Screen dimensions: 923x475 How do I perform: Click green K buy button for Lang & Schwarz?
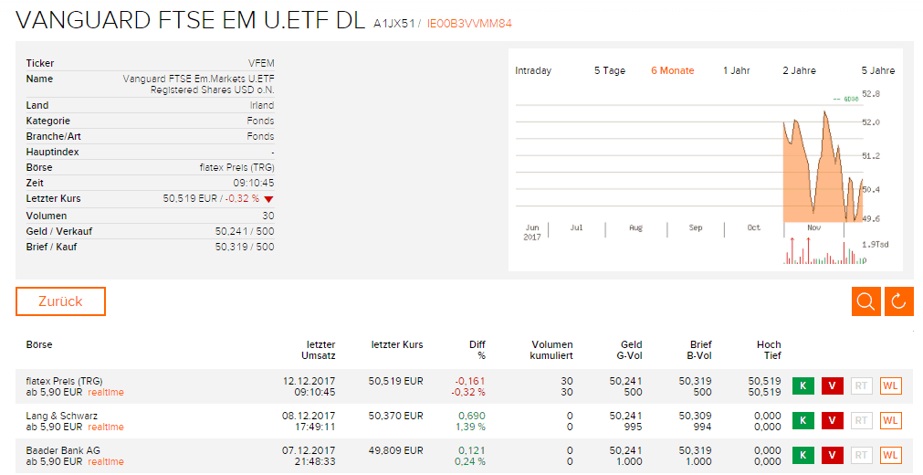(x=802, y=421)
